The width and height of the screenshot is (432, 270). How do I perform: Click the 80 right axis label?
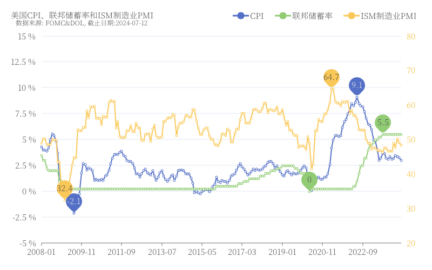click(x=410, y=36)
